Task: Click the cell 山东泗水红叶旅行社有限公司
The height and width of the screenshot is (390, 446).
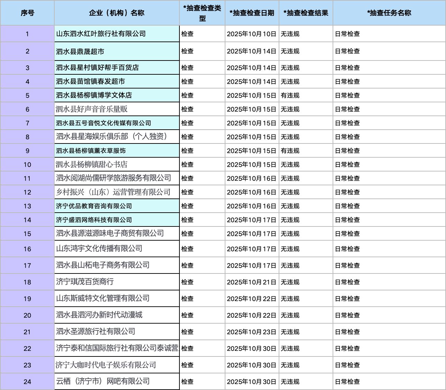Action: [x=101, y=34]
